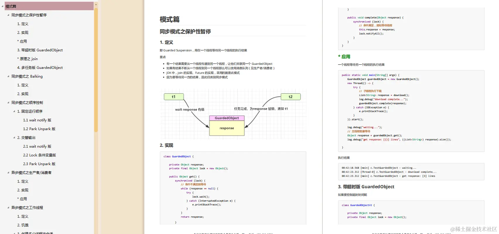Open the * 原理之 join bookmark
499x234 pixels.
click(28, 59)
